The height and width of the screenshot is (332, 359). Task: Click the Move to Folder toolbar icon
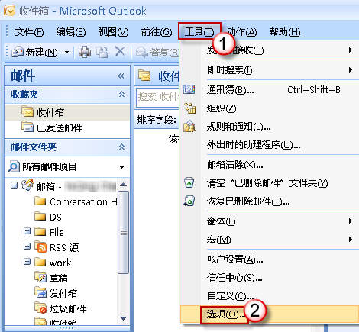click(102, 52)
